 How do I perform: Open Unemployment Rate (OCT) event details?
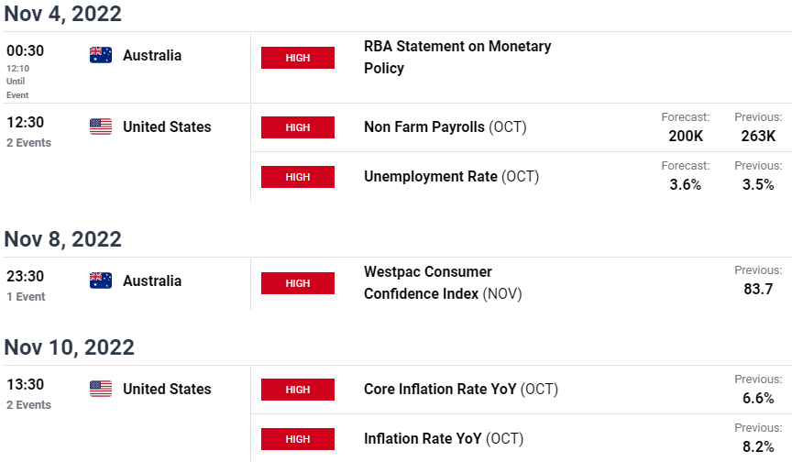coord(452,176)
